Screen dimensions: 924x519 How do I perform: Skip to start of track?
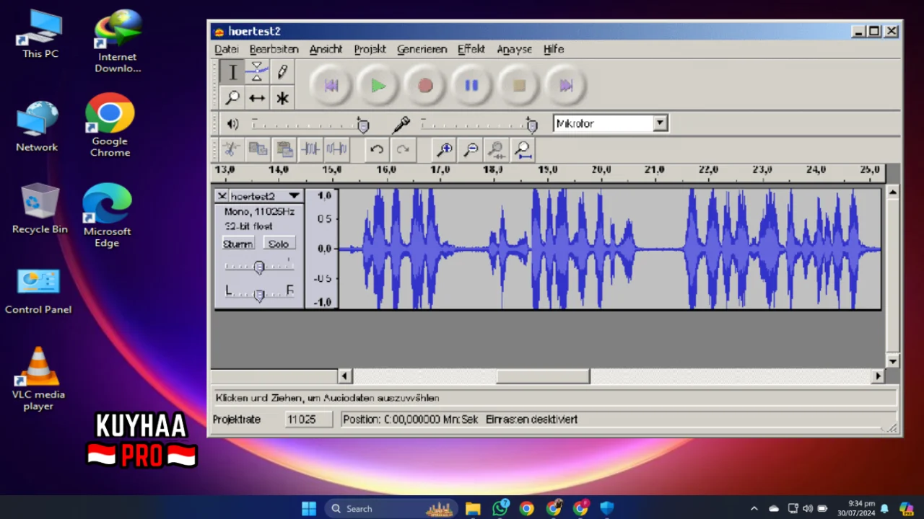[x=331, y=86]
